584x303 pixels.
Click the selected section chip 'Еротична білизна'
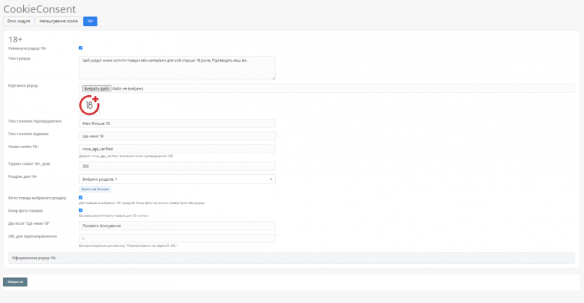pyautogui.click(x=95, y=189)
